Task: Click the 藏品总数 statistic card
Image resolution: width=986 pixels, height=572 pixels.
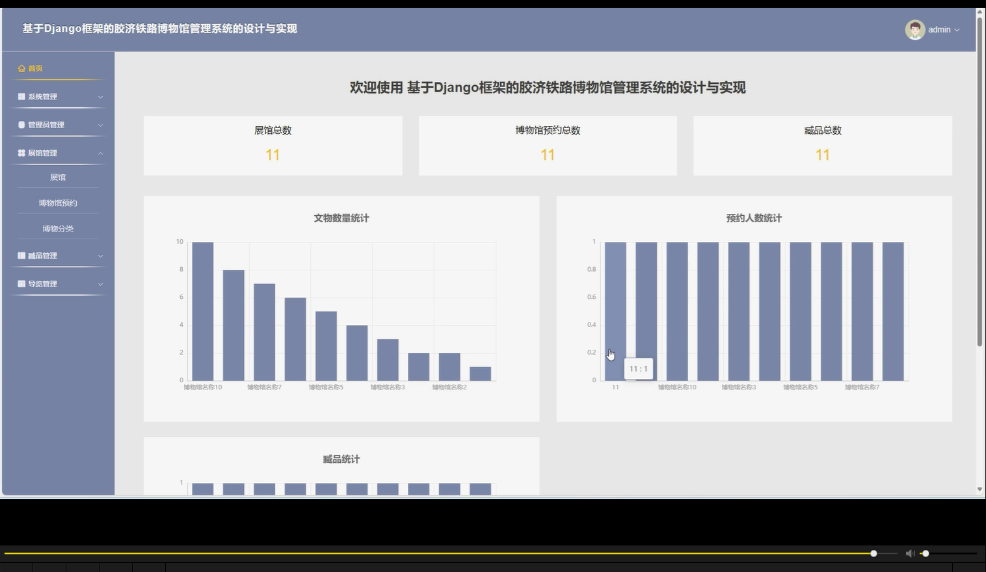Action: pos(823,146)
